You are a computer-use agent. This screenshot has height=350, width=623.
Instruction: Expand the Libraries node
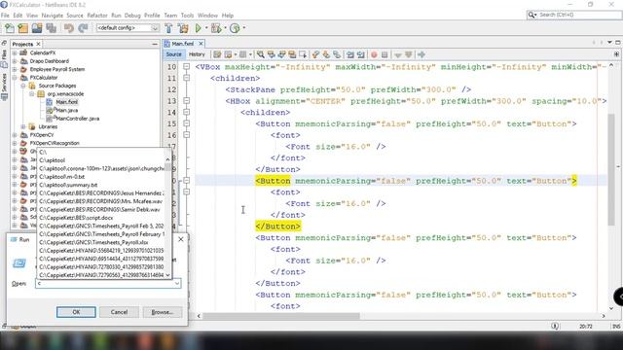(23, 126)
